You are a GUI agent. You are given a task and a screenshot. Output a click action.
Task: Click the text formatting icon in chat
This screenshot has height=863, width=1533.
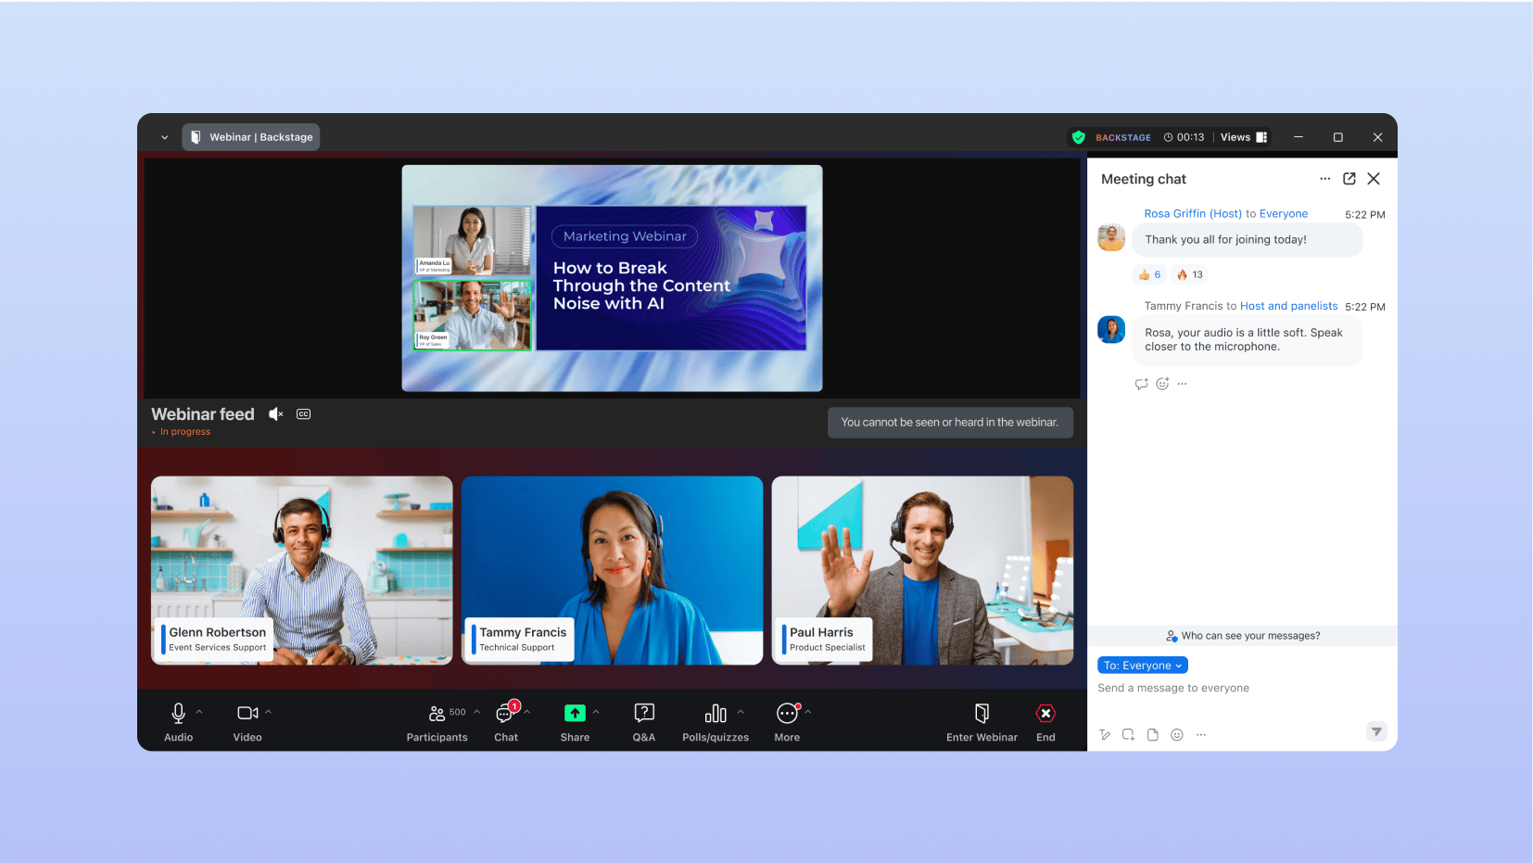(x=1105, y=735)
